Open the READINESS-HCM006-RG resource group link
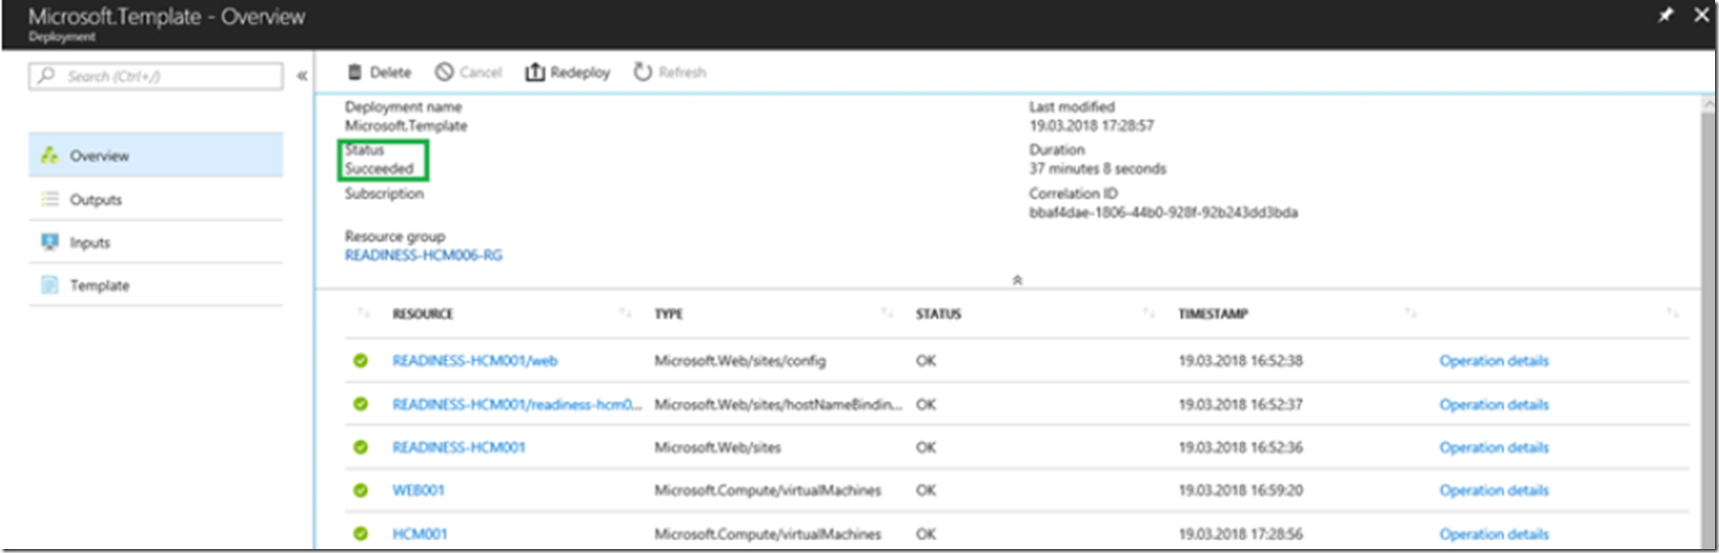The width and height of the screenshot is (1719, 553). (x=423, y=256)
